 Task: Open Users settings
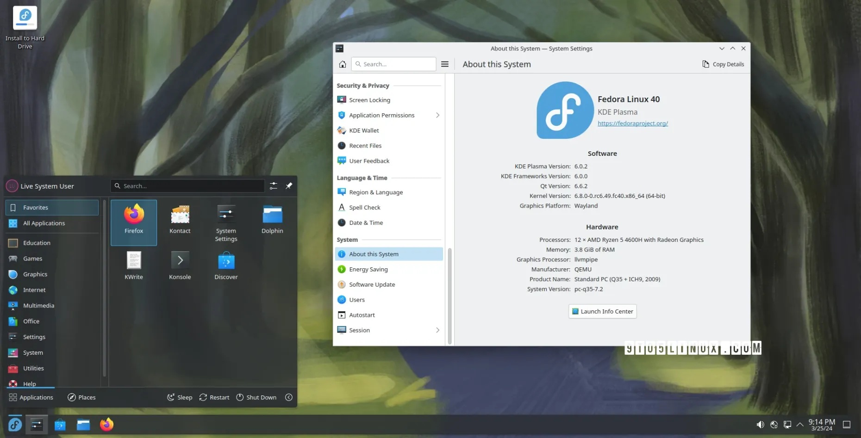(x=389, y=300)
